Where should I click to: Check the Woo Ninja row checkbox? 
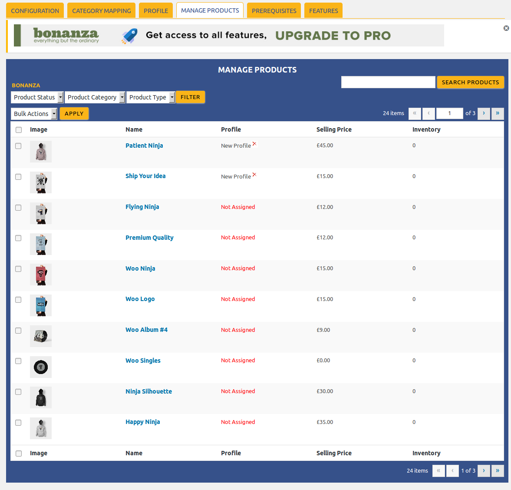click(x=18, y=268)
